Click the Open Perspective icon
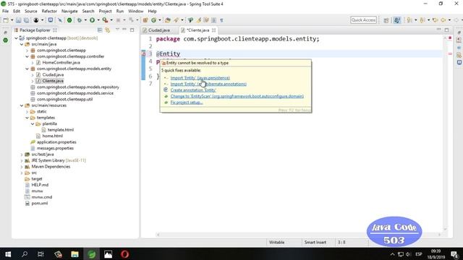 (x=386, y=20)
